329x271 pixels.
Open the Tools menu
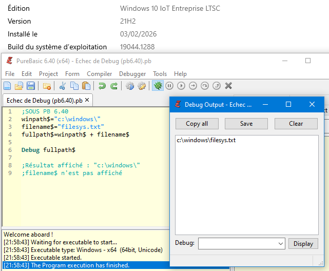pyautogui.click(x=160, y=74)
